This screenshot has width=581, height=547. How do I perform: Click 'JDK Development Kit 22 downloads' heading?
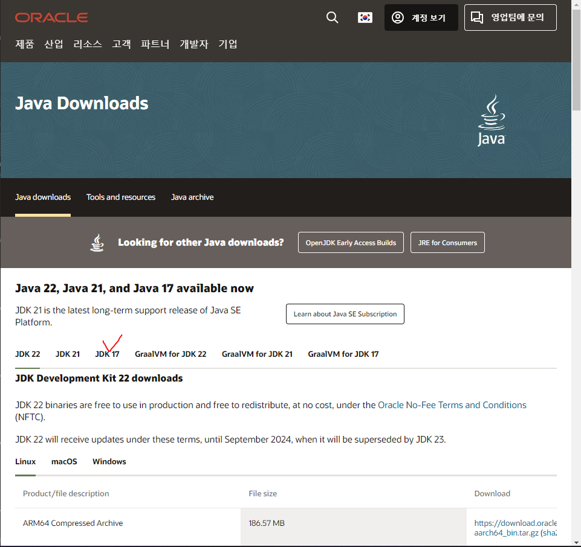tap(99, 378)
